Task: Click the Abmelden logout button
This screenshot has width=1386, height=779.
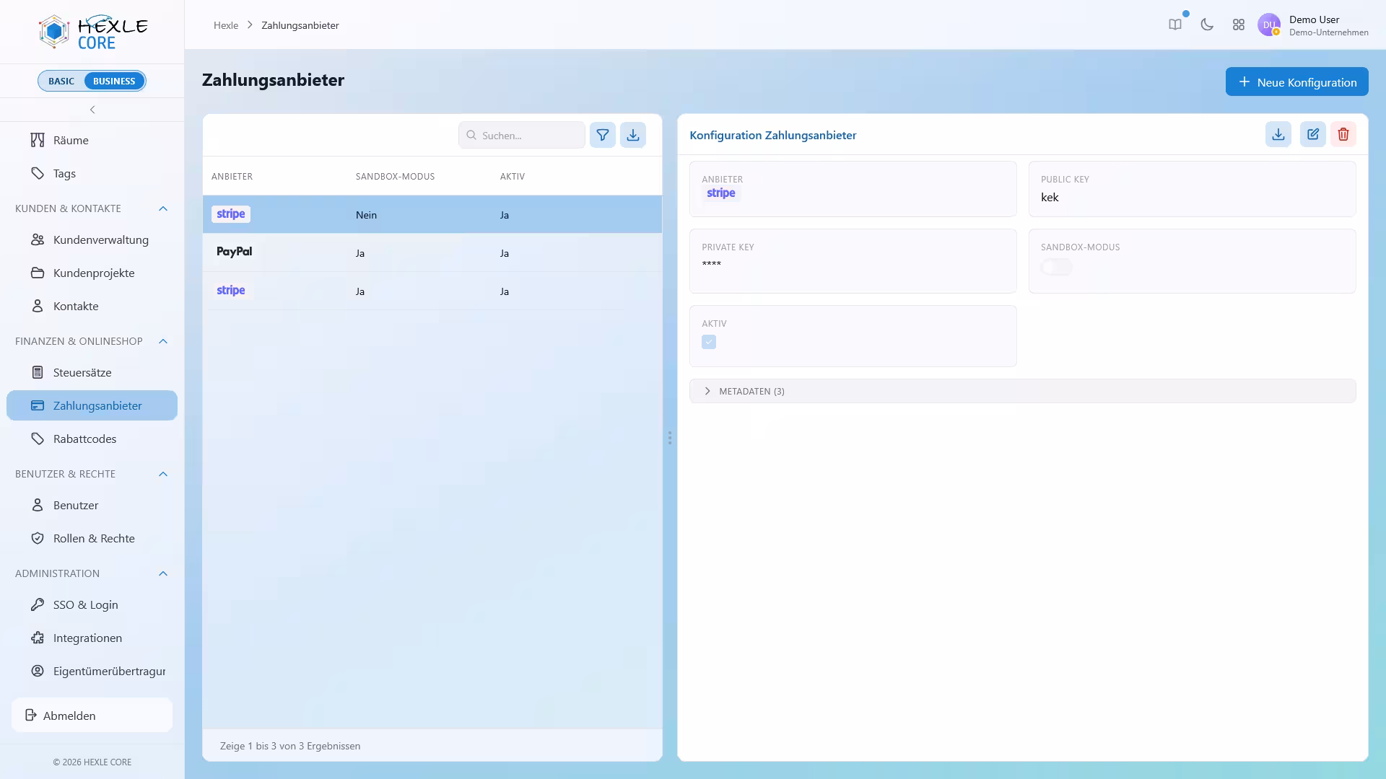Action: point(92,715)
